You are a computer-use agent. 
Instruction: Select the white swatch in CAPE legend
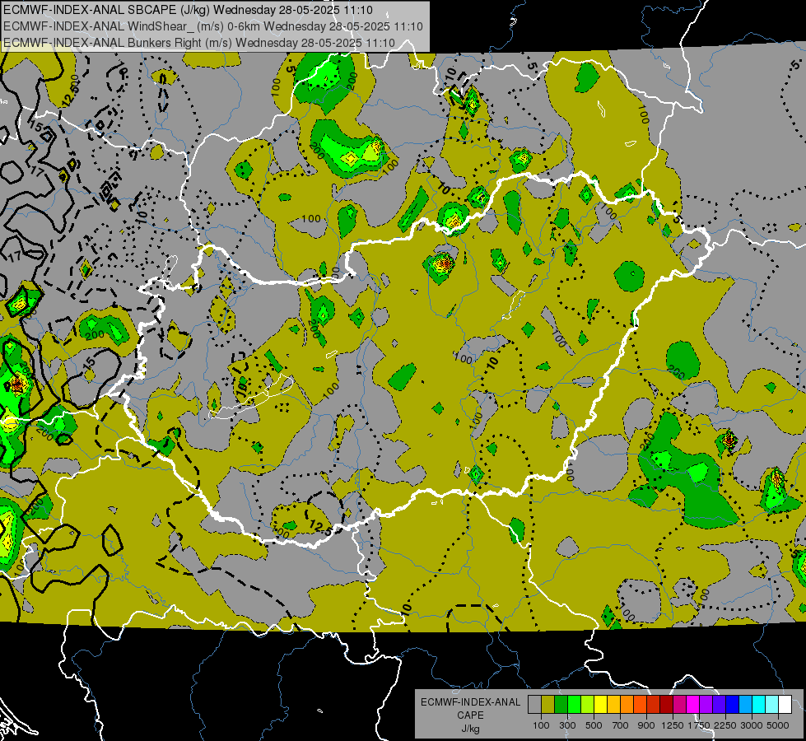pos(785,705)
